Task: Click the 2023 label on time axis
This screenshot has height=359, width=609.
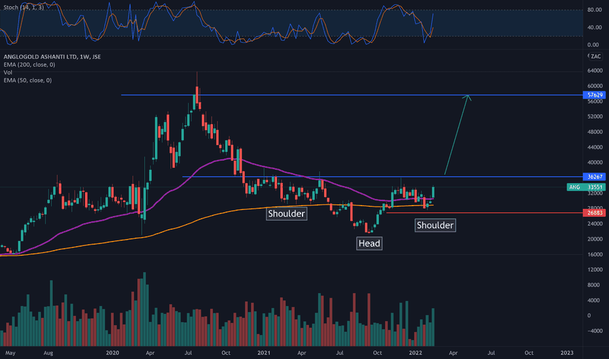Action: click(x=567, y=352)
